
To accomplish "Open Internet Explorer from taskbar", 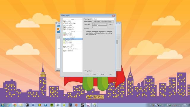I will [9, 105].
